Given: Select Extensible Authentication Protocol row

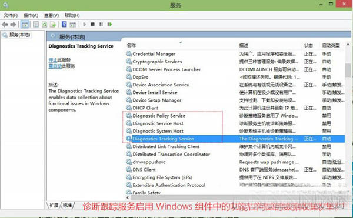Looking at the screenshot, I should click(235, 185).
